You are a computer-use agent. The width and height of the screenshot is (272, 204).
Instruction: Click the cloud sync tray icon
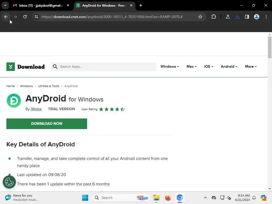(214, 198)
